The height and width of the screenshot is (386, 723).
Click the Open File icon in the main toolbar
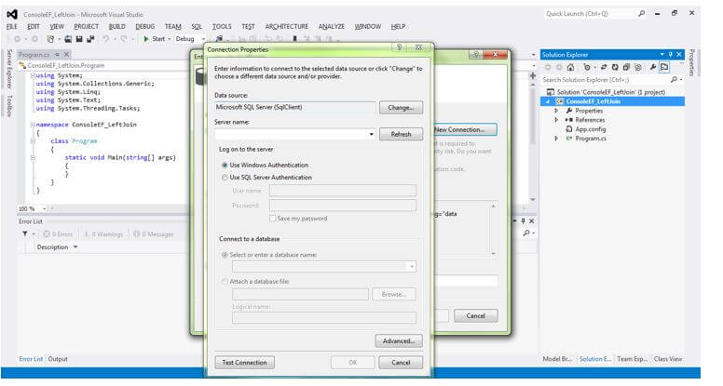pyautogui.click(x=68, y=39)
